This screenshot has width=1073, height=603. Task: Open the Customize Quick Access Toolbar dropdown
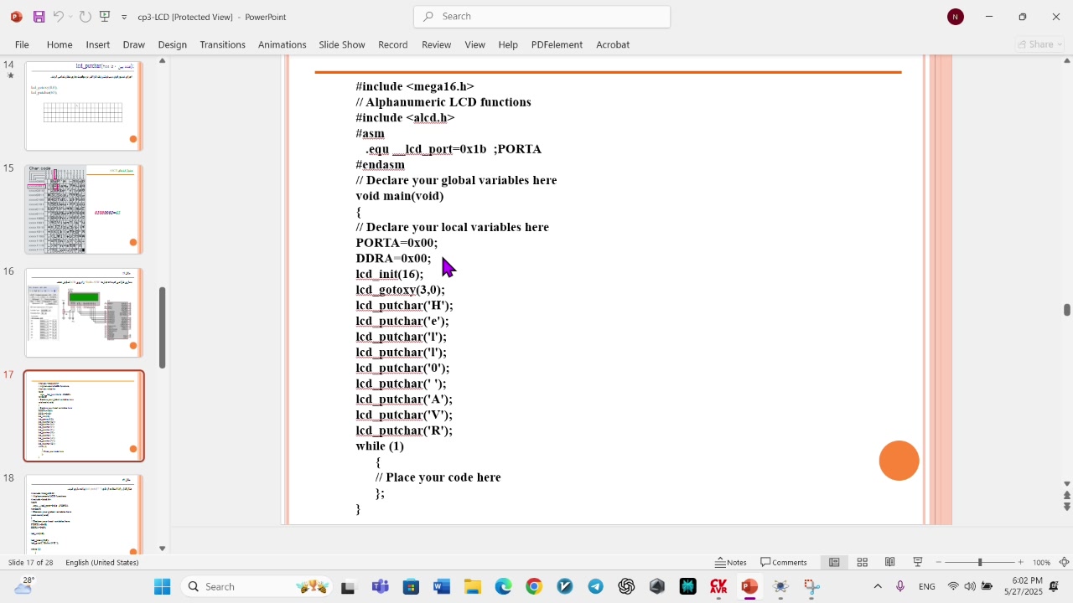pos(124,17)
